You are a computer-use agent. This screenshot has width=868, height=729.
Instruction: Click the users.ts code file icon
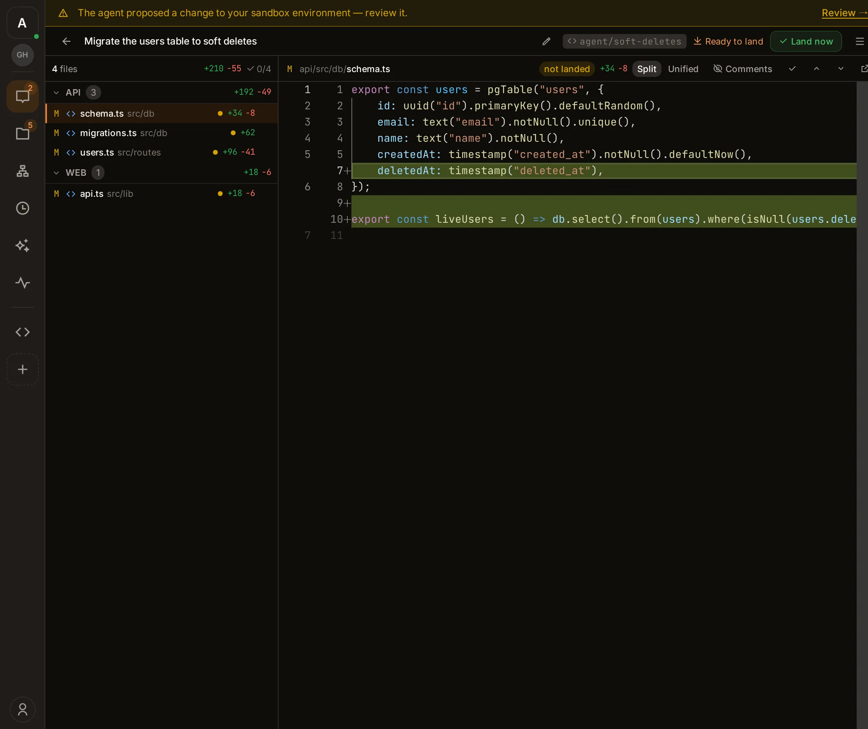pos(71,153)
